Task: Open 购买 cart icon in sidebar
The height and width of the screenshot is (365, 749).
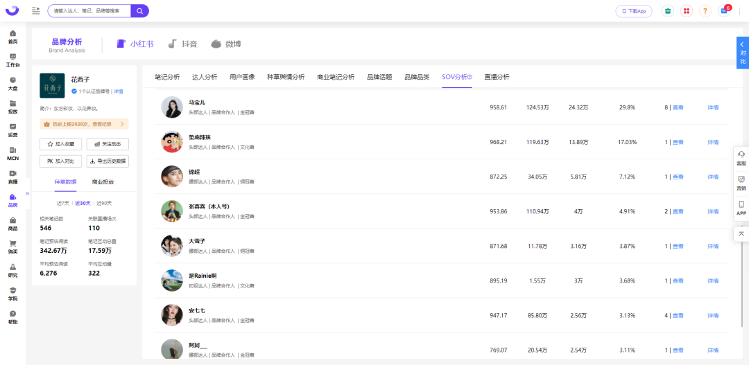Action: tap(13, 247)
